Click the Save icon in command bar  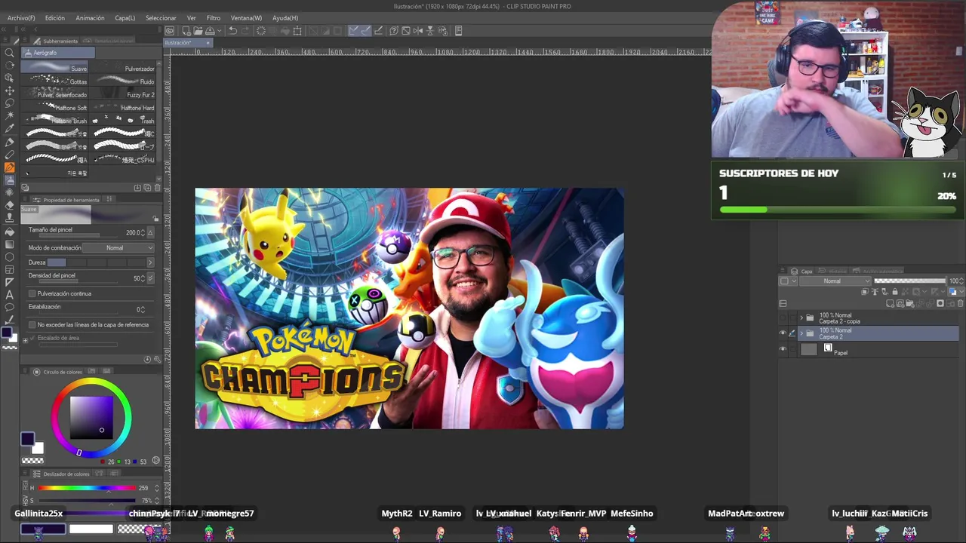[x=210, y=31]
